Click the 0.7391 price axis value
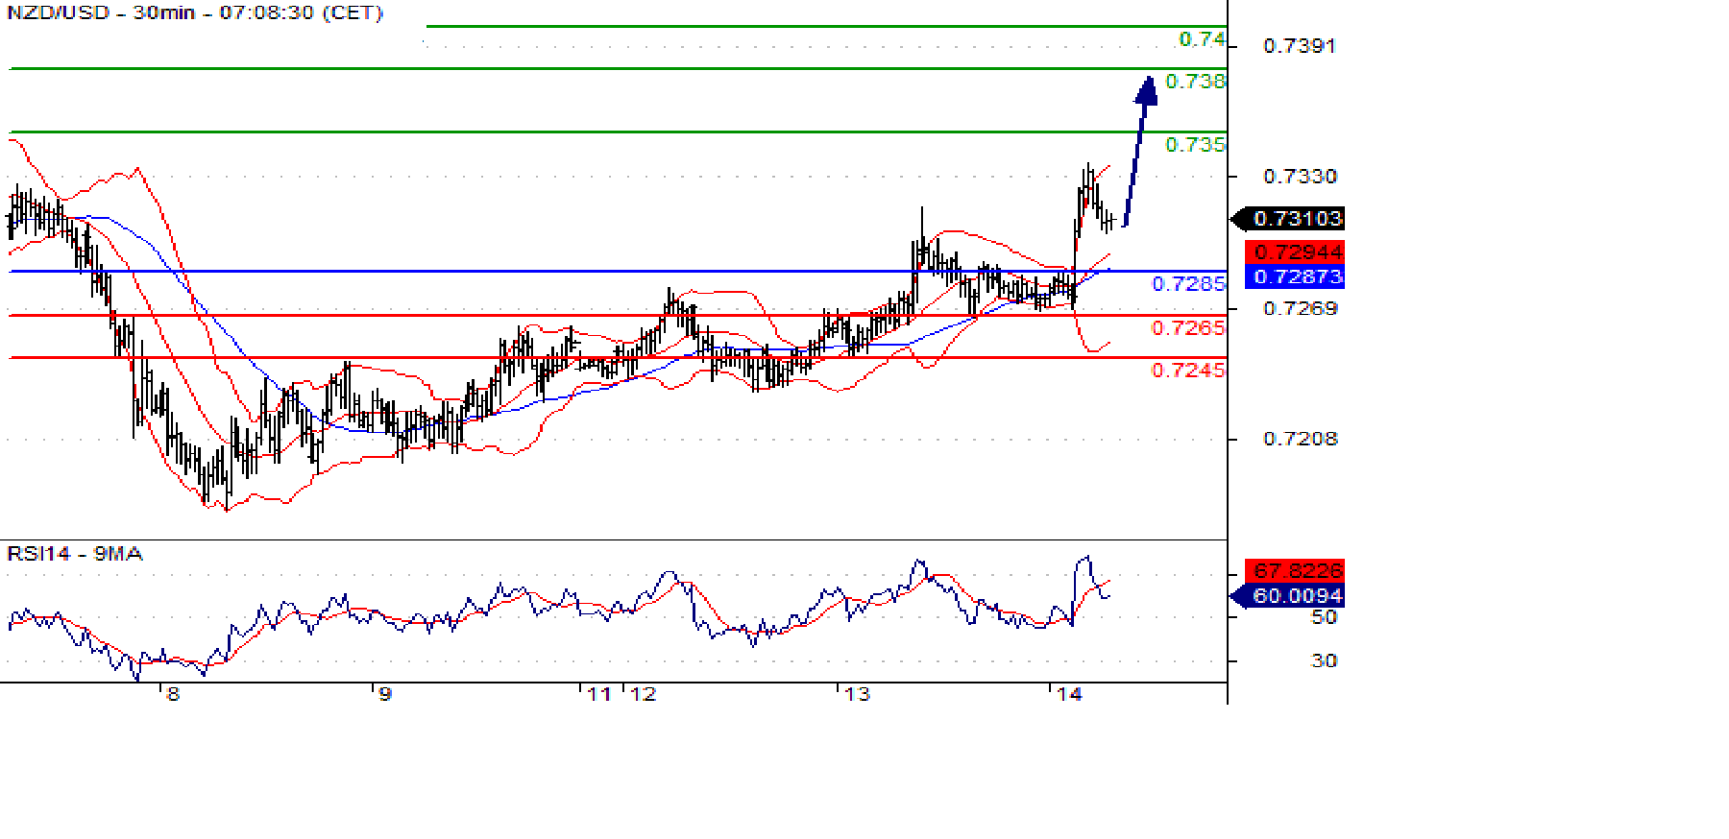 1299,46
